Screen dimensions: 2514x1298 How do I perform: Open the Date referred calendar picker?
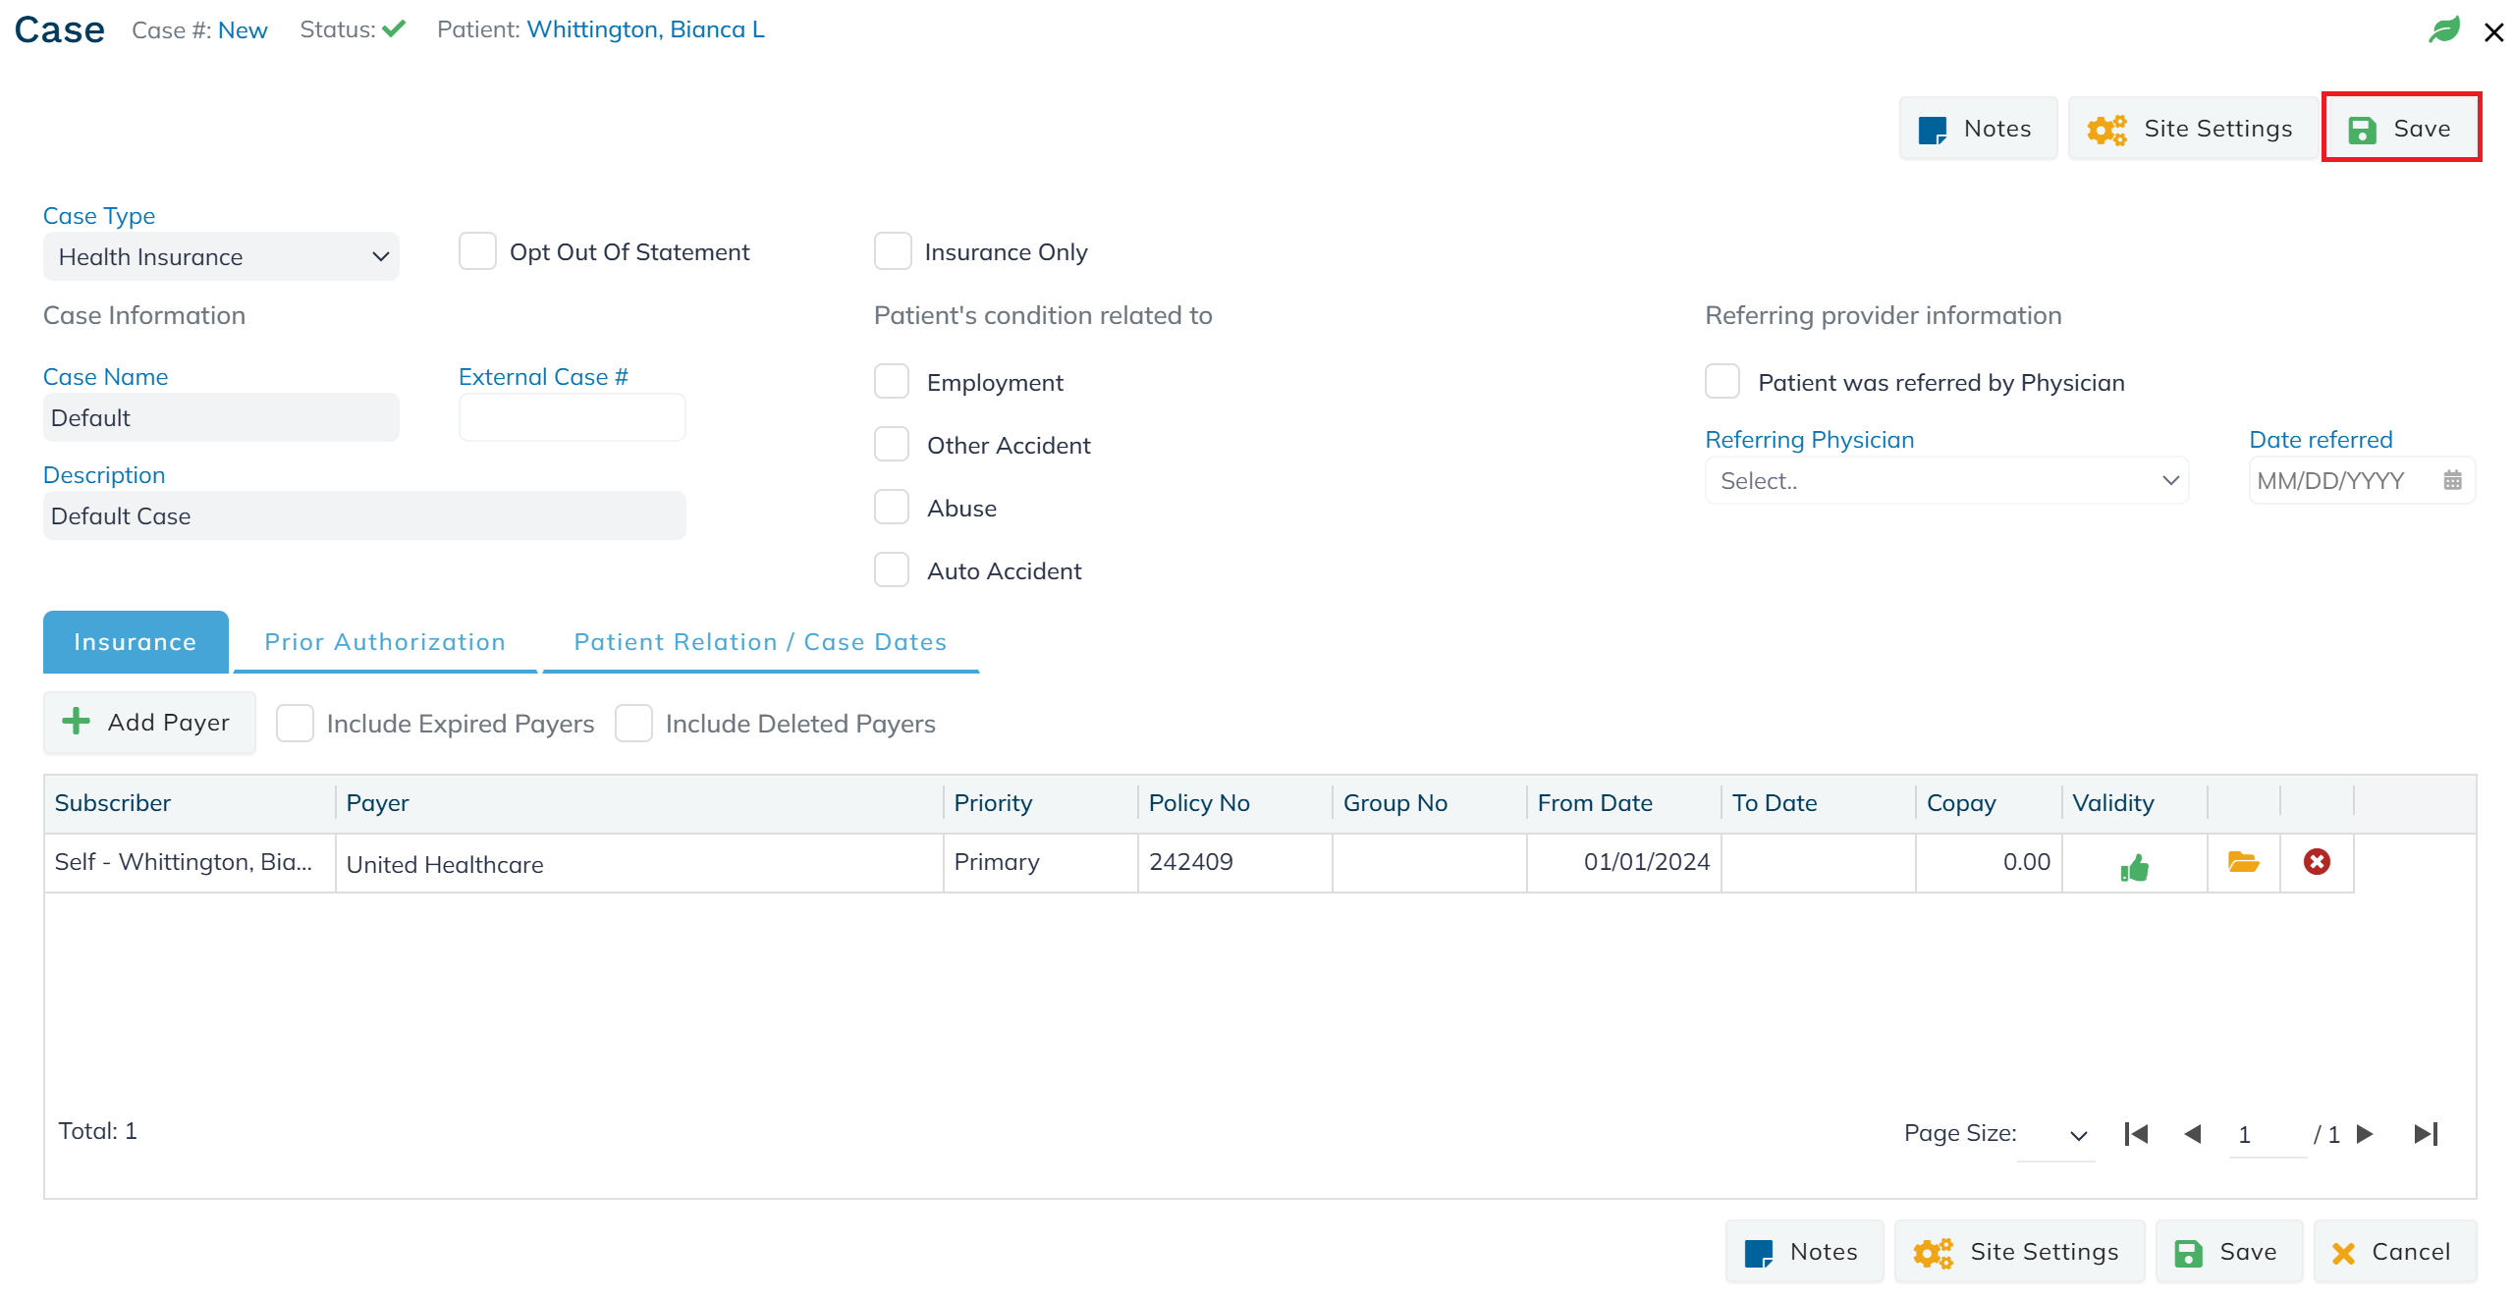click(2452, 480)
